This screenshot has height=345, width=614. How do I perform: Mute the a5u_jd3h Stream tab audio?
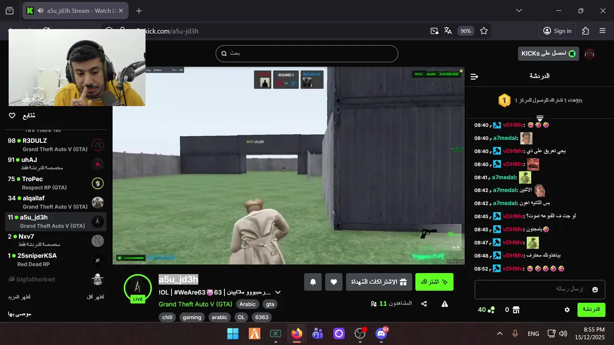(x=40, y=11)
